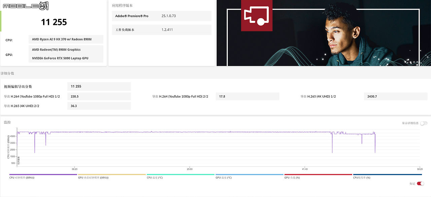This screenshot has width=431, height=197.
Task: Toggle CPU 时钟频率 (MHz) chart series
Action: pyautogui.click(x=43, y=176)
